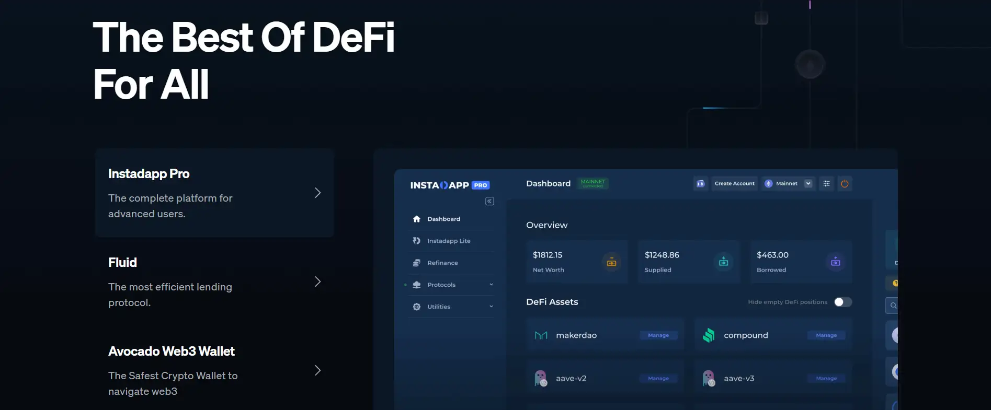
Task: Open Refinance from the sidebar
Action: click(442, 263)
